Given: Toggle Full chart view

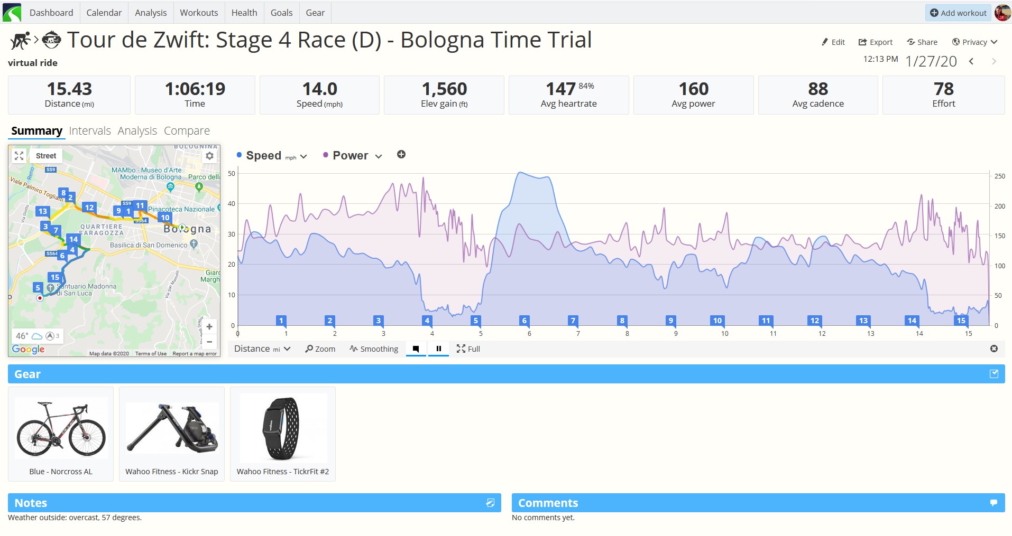Looking at the screenshot, I should pyautogui.click(x=468, y=349).
